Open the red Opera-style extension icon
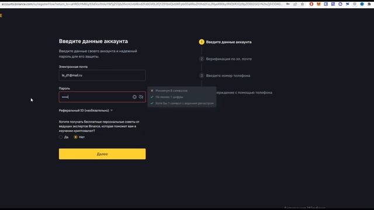Image resolution: width=374 pixels, height=210 pixels. tap(311, 4)
